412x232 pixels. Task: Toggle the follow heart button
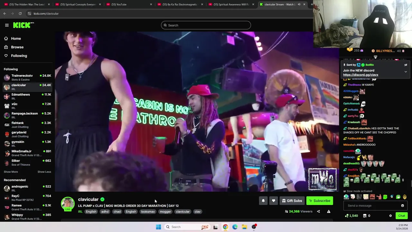274,201
